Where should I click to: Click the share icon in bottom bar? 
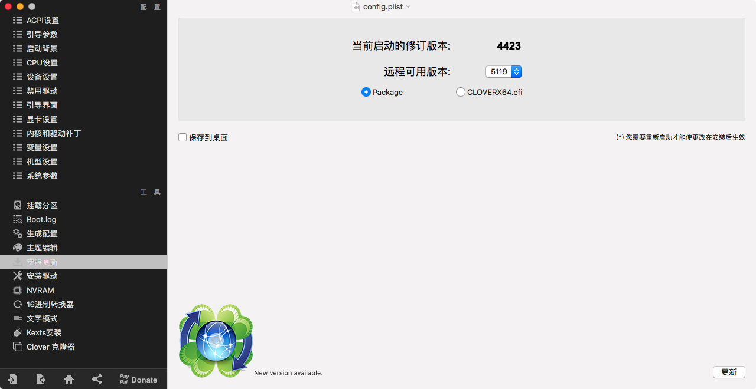[97, 380]
